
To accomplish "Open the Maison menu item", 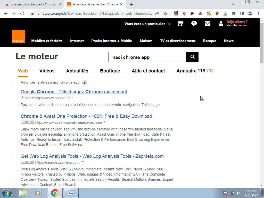I will (146, 41).
